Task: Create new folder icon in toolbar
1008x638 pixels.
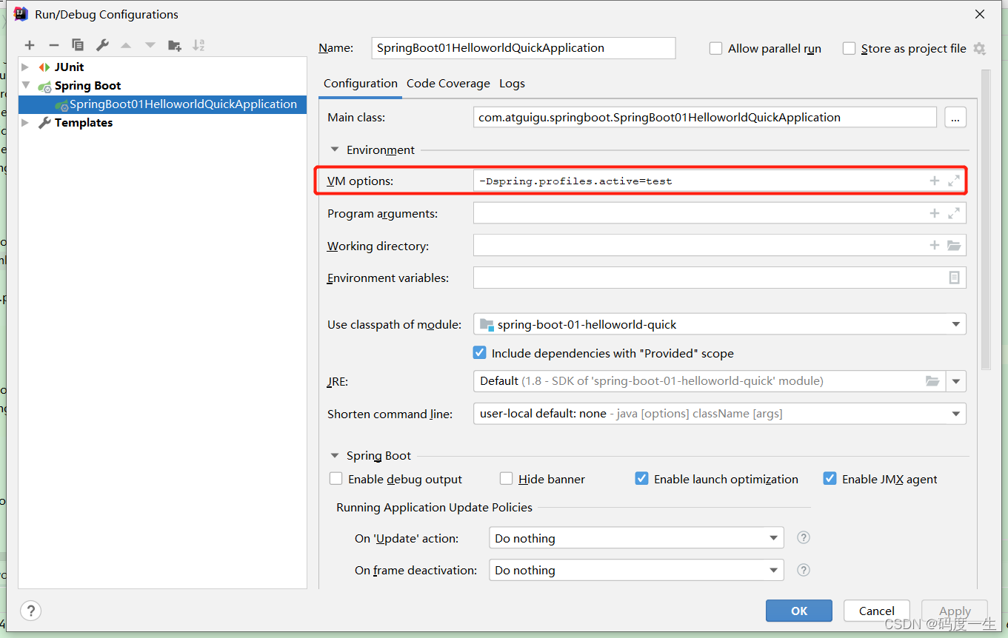Action: (175, 45)
